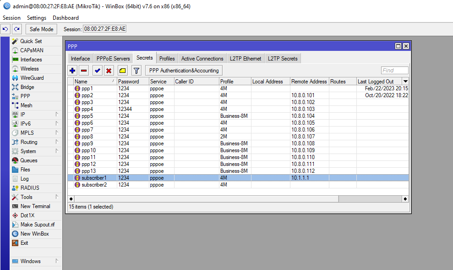Open the Settings menu
Screen dimensions: 453x270
tap(36, 18)
